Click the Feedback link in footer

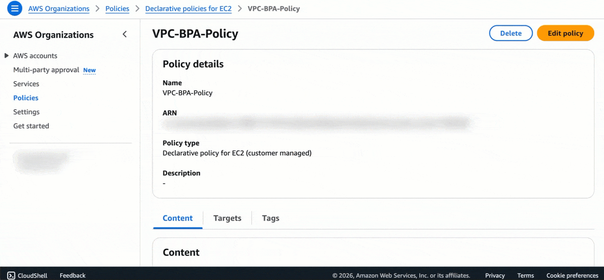click(x=73, y=276)
